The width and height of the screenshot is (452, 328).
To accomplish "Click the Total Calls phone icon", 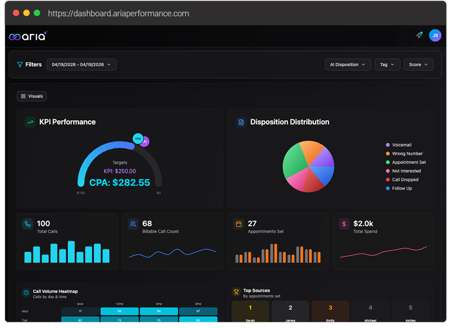I will (28, 224).
